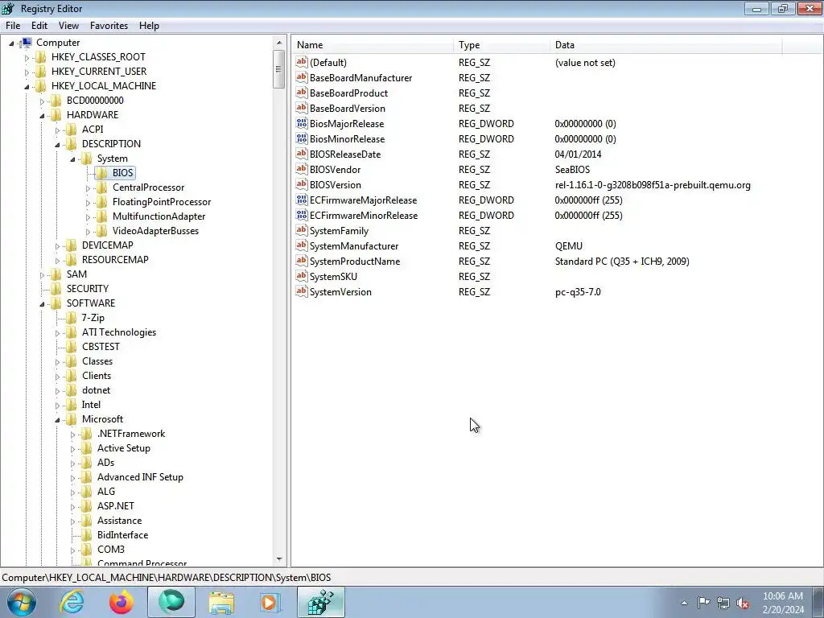Select the FloatingPointProcessor key
This screenshot has height=618, width=824.
point(161,202)
